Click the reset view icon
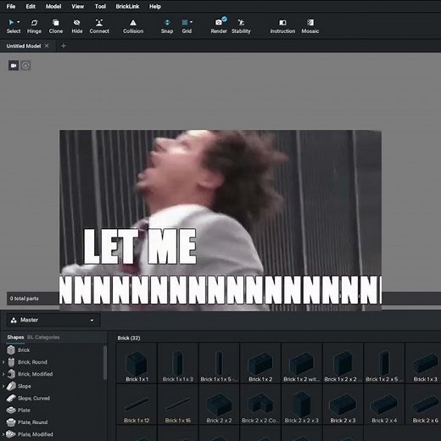441x441 pixels. pyautogui.click(x=25, y=65)
